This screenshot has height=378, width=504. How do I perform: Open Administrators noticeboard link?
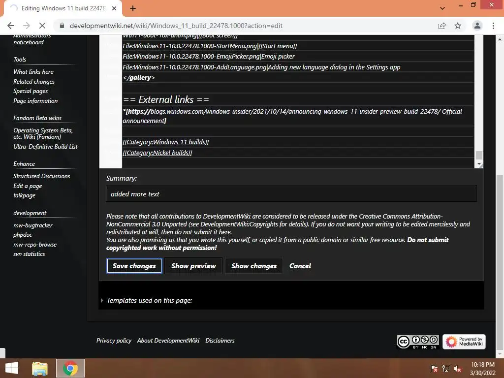point(31,39)
